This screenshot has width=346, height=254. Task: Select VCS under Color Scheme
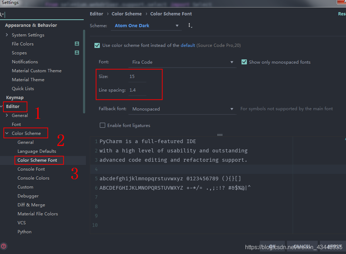tap(21, 223)
